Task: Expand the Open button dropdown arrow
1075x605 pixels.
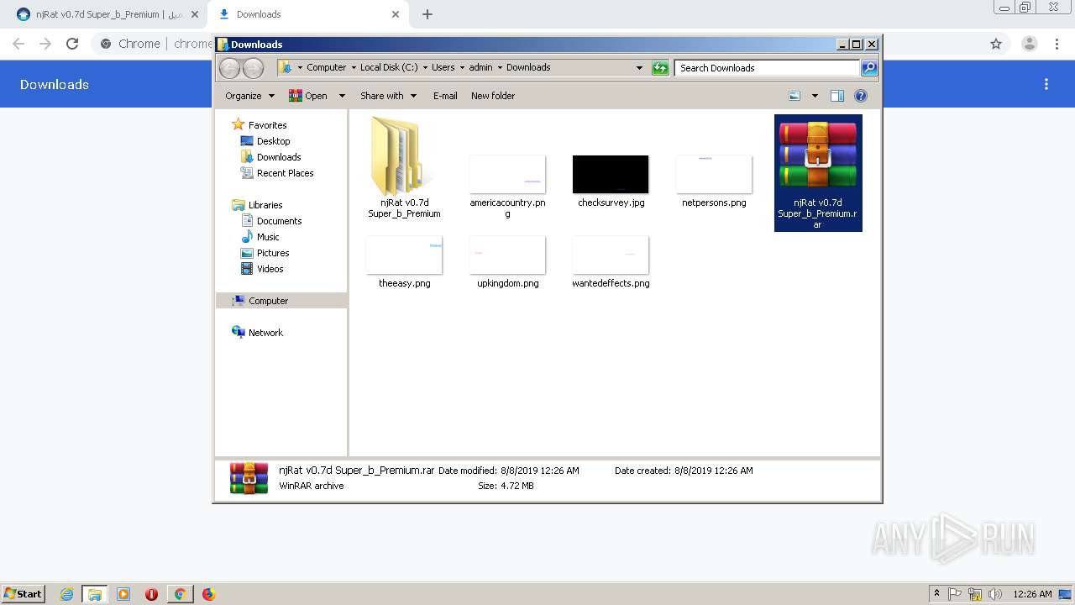Action: (342, 96)
